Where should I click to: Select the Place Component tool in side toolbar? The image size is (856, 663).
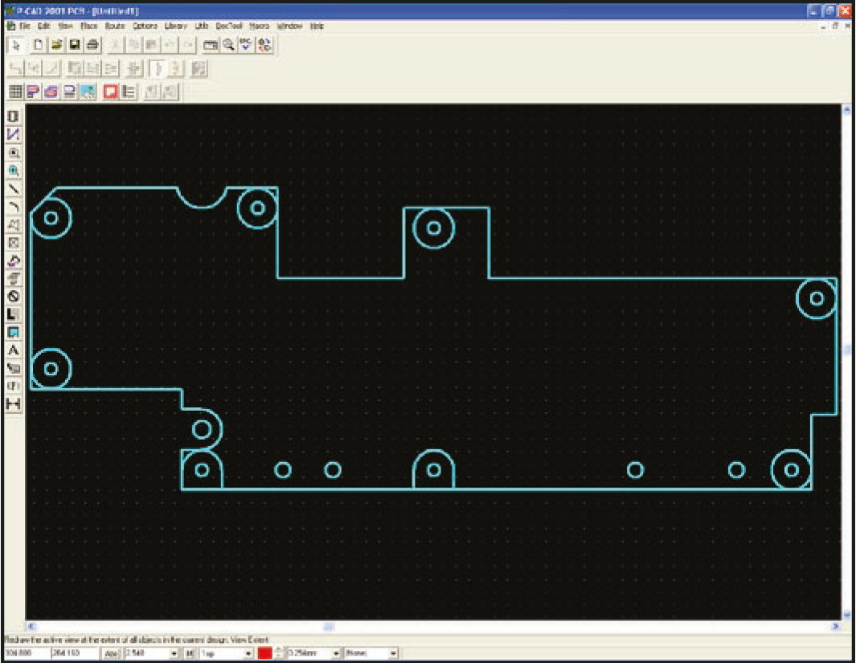[x=14, y=117]
